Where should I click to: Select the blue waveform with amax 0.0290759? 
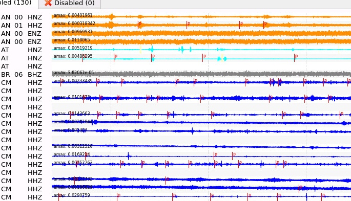tap(201, 196)
